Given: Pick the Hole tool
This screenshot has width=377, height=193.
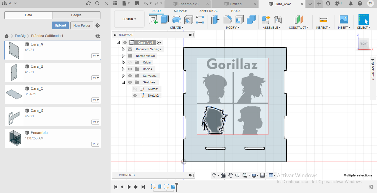Looking at the screenshot, I should coord(189,20).
